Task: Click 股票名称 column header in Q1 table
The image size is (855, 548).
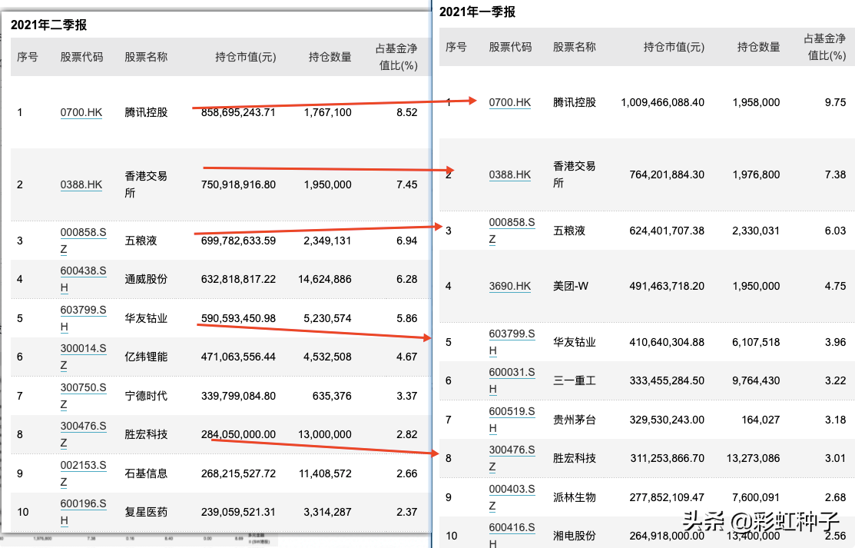Action: tap(574, 47)
